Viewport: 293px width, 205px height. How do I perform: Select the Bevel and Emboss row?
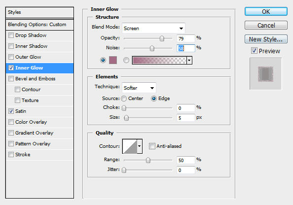(x=39, y=79)
